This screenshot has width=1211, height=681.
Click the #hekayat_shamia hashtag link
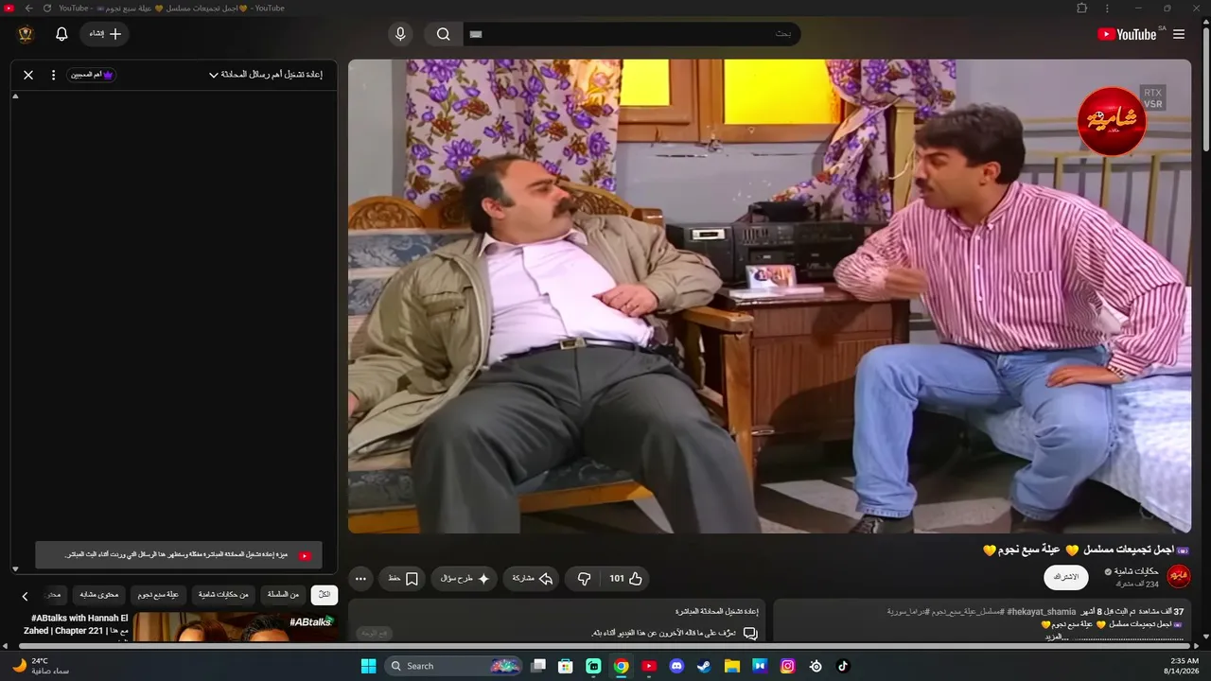point(1042,612)
